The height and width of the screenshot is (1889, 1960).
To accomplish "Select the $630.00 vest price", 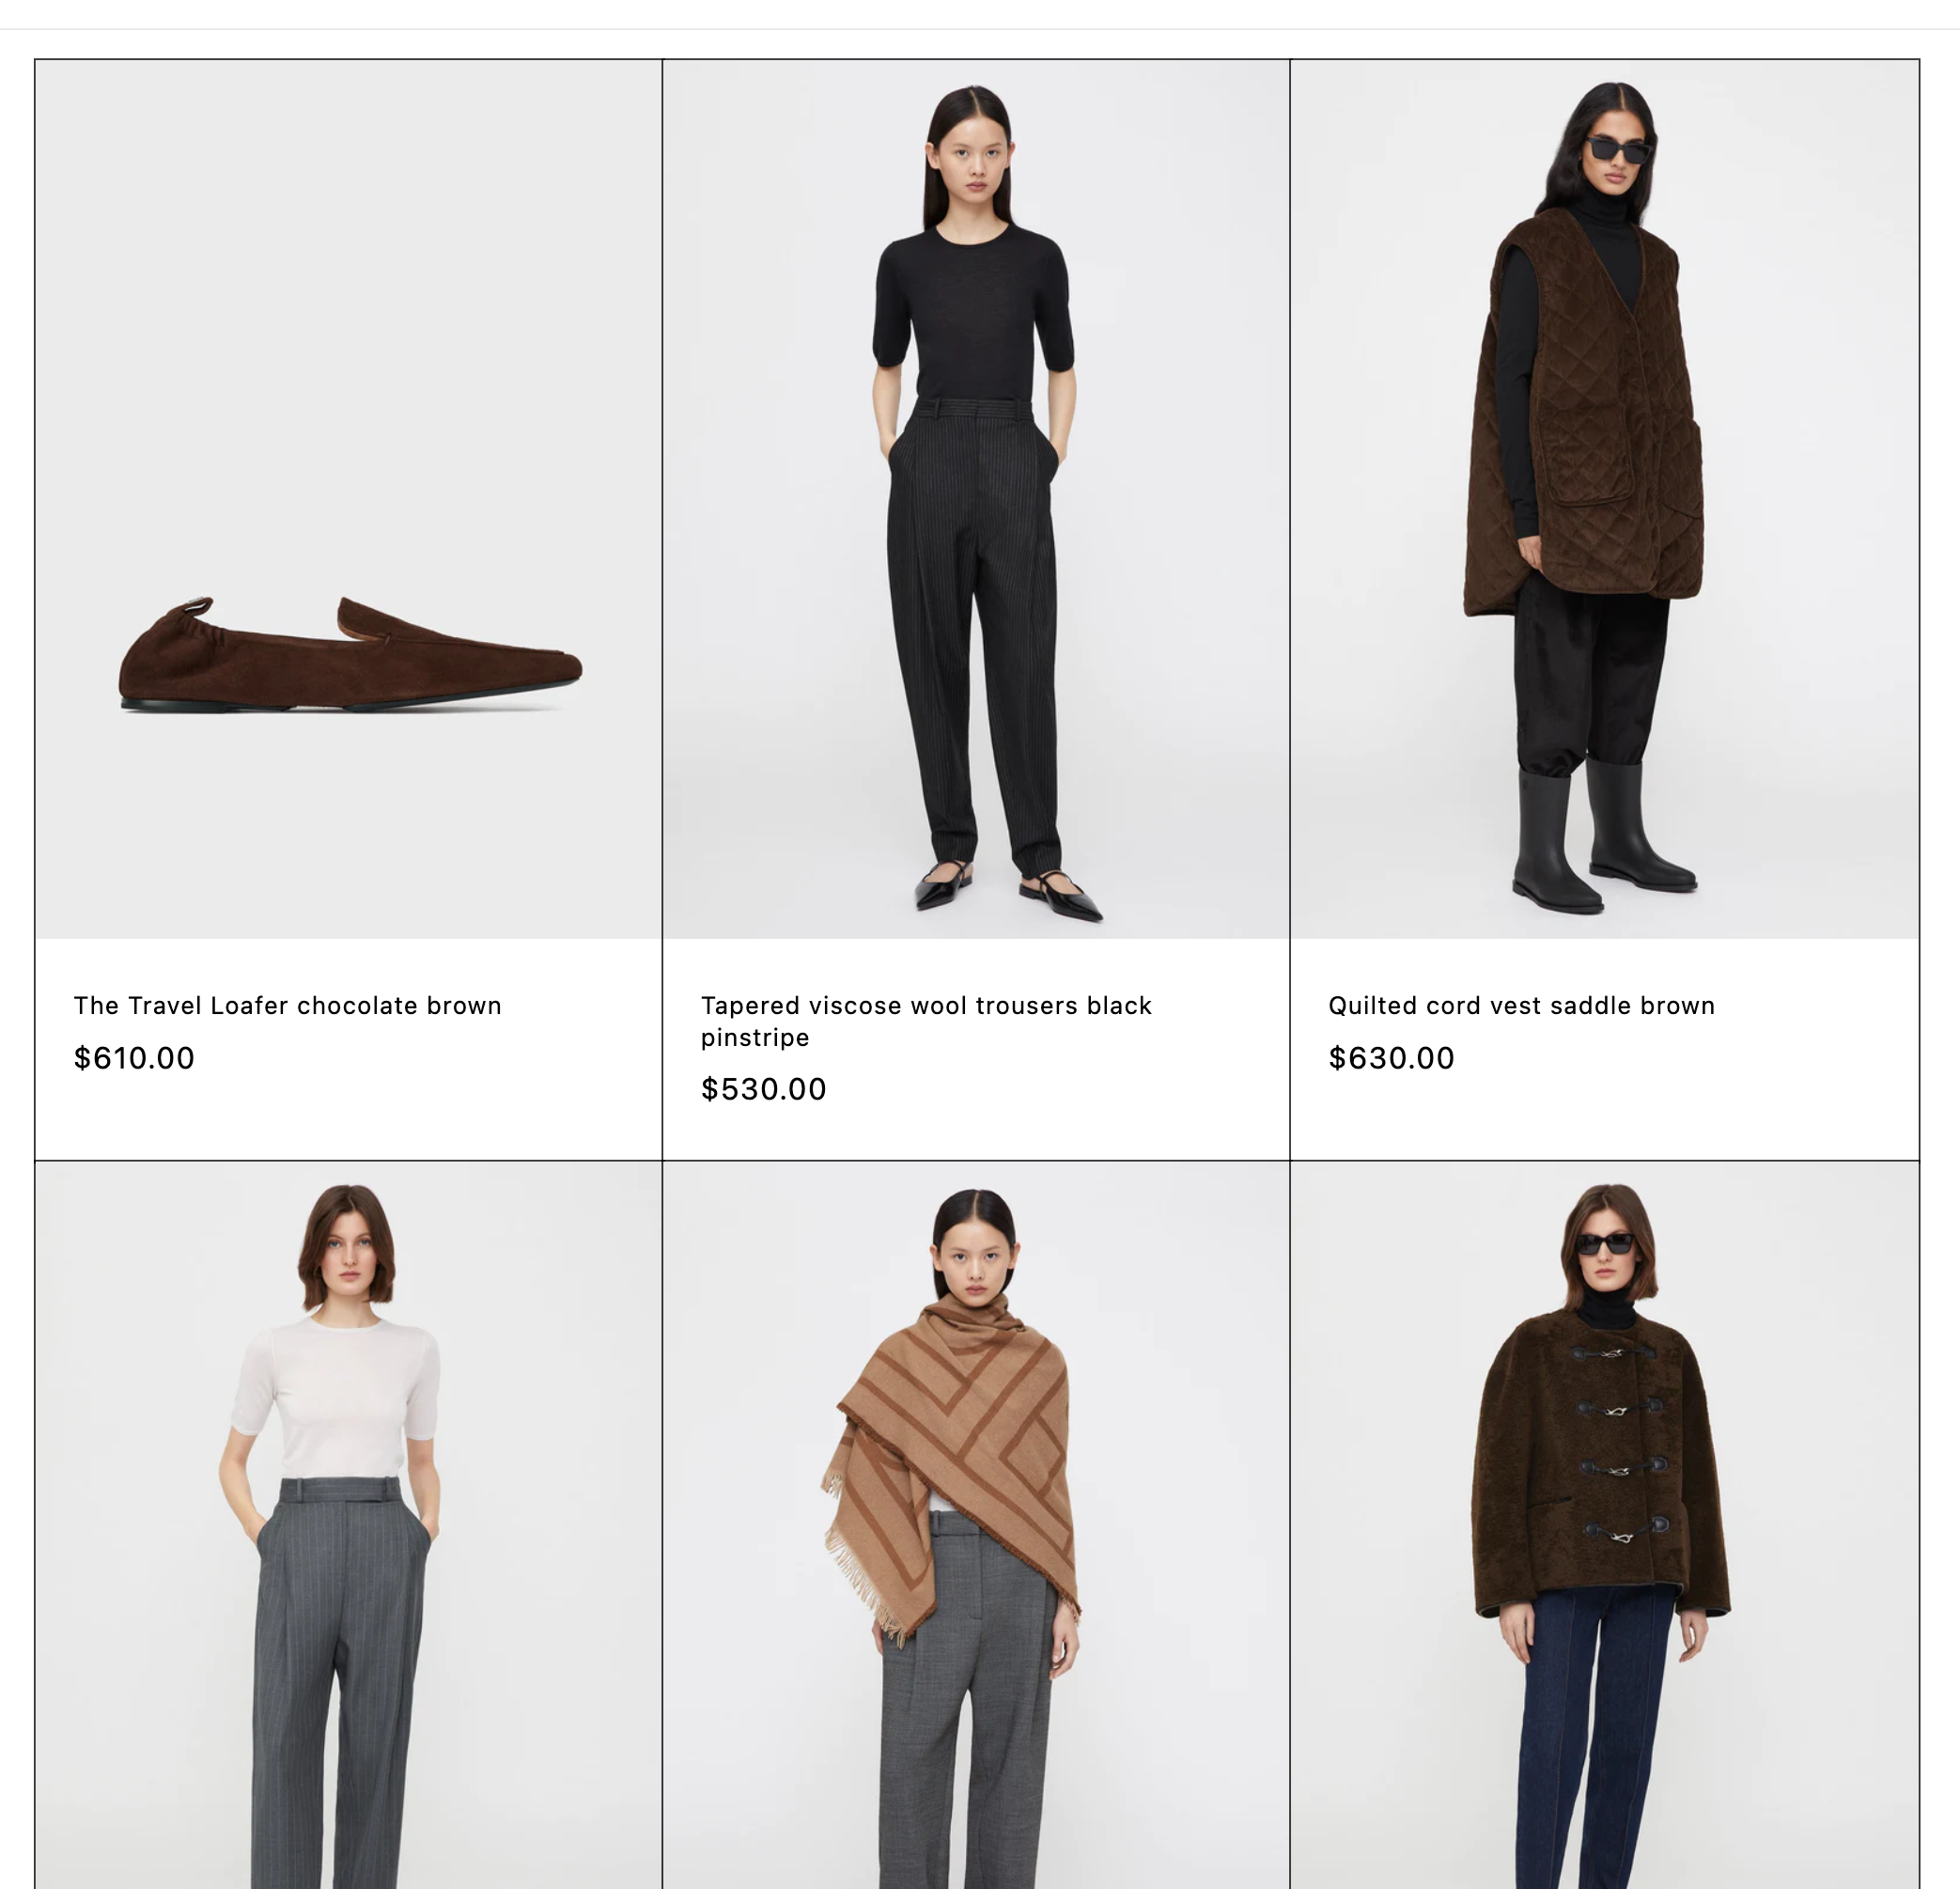I will [x=1391, y=1058].
